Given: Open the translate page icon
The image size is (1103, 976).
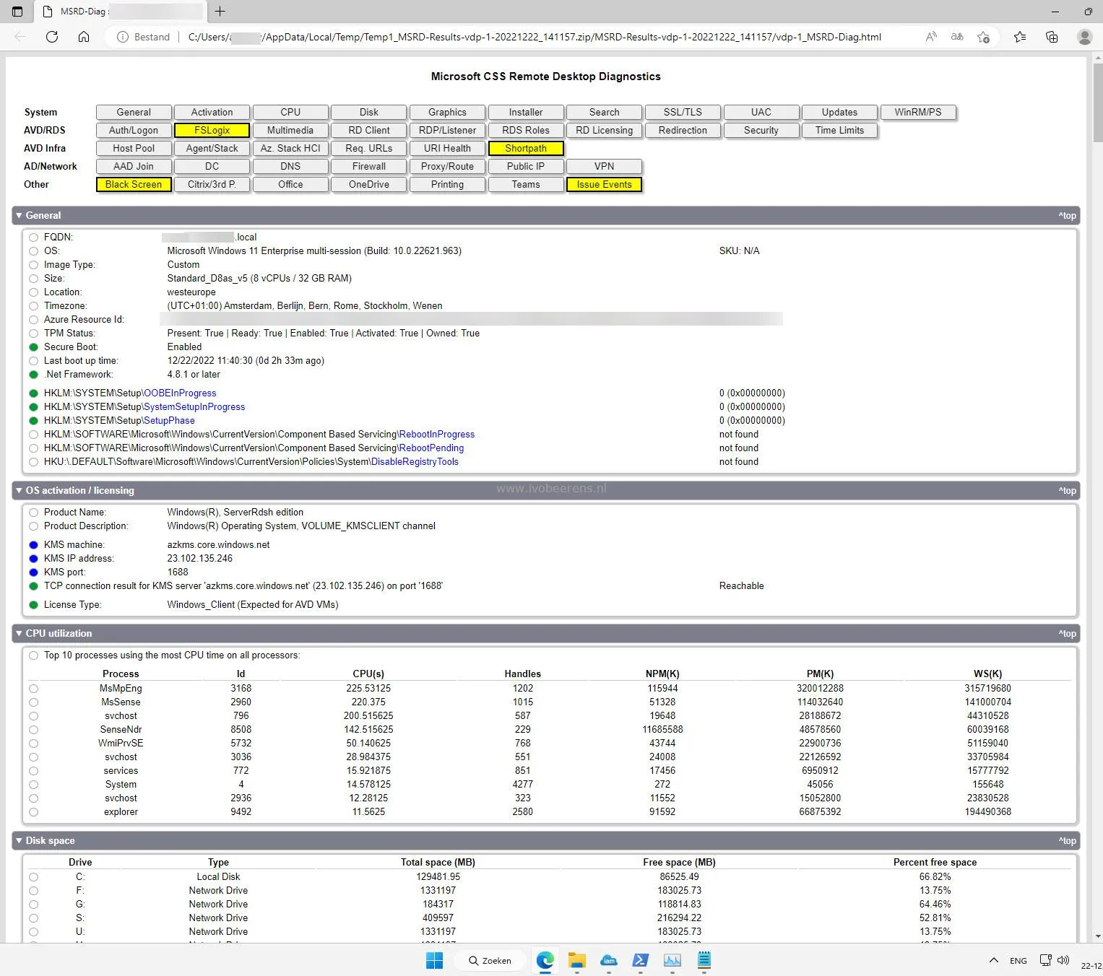Looking at the screenshot, I should click(x=957, y=37).
